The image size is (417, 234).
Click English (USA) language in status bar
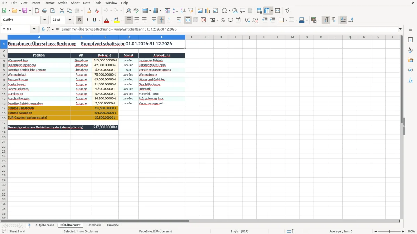click(239, 231)
